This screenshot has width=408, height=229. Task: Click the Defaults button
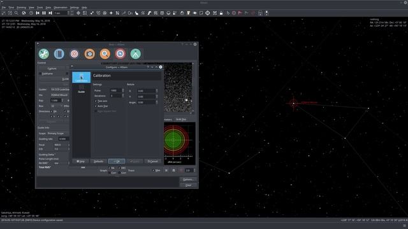(x=98, y=161)
